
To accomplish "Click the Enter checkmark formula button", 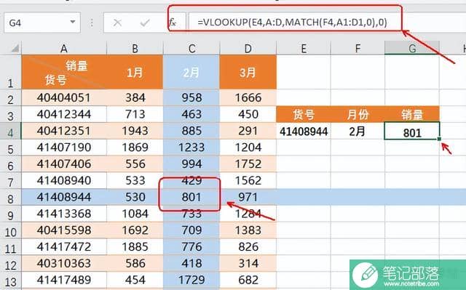I will pyautogui.click(x=145, y=23).
